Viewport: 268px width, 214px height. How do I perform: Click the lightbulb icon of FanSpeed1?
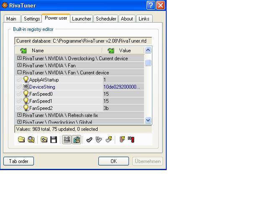click(x=26, y=101)
